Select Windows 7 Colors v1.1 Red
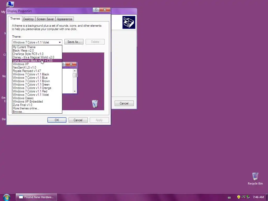This screenshot has height=201, width=268. click(37, 91)
